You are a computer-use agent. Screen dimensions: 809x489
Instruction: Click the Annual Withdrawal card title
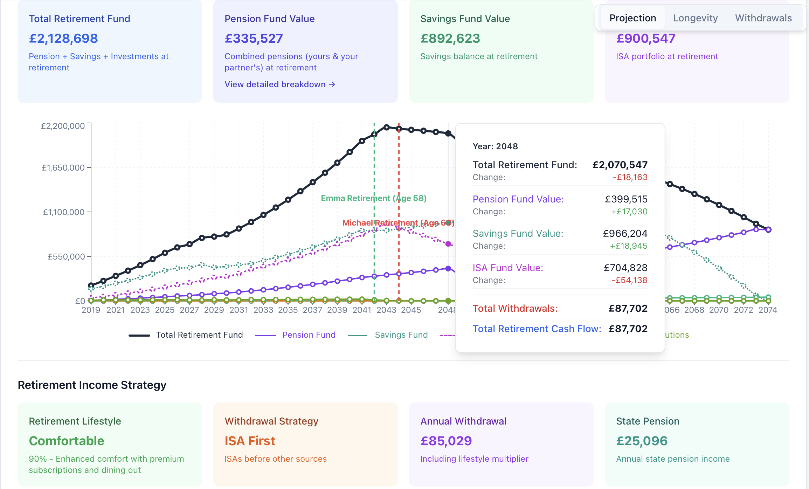(463, 421)
